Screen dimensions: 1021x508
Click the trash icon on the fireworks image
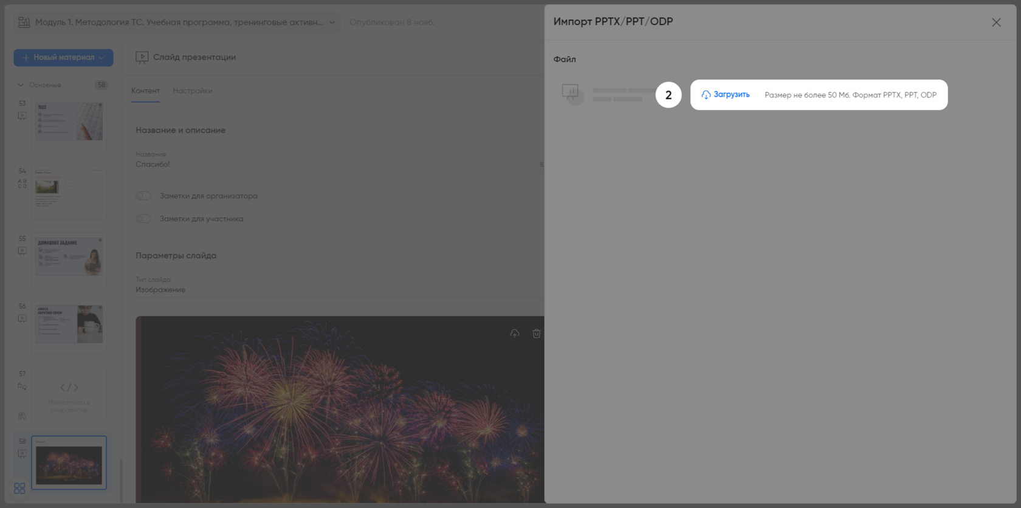click(536, 334)
